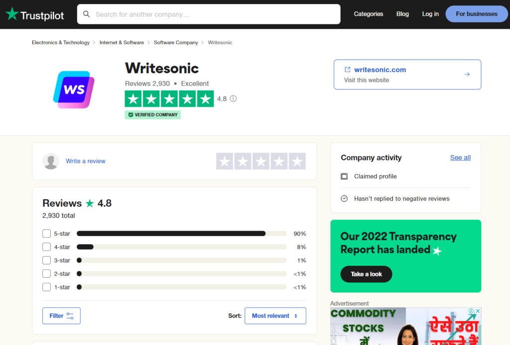Open the Categories menu
This screenshot has height=345, width=510.
[x=369, y=14]
